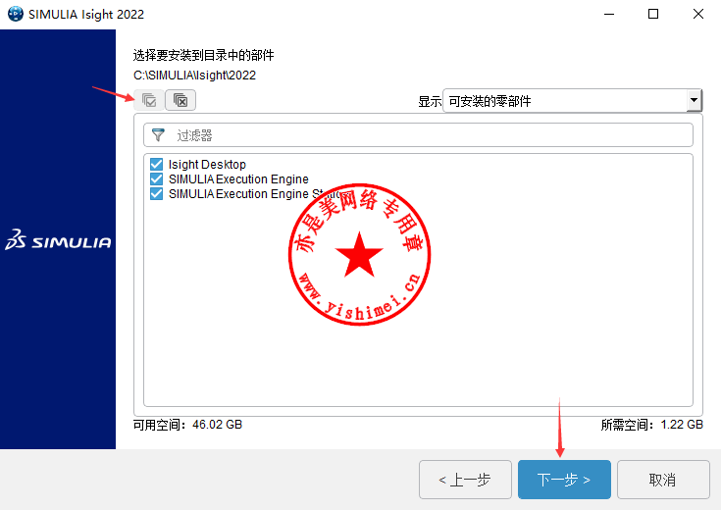Viewport: 721px width, 510px height.
Task: Maximize the Isight installer window
Action: 653,14
